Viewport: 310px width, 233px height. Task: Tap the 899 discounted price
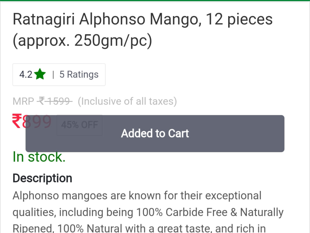37,121
